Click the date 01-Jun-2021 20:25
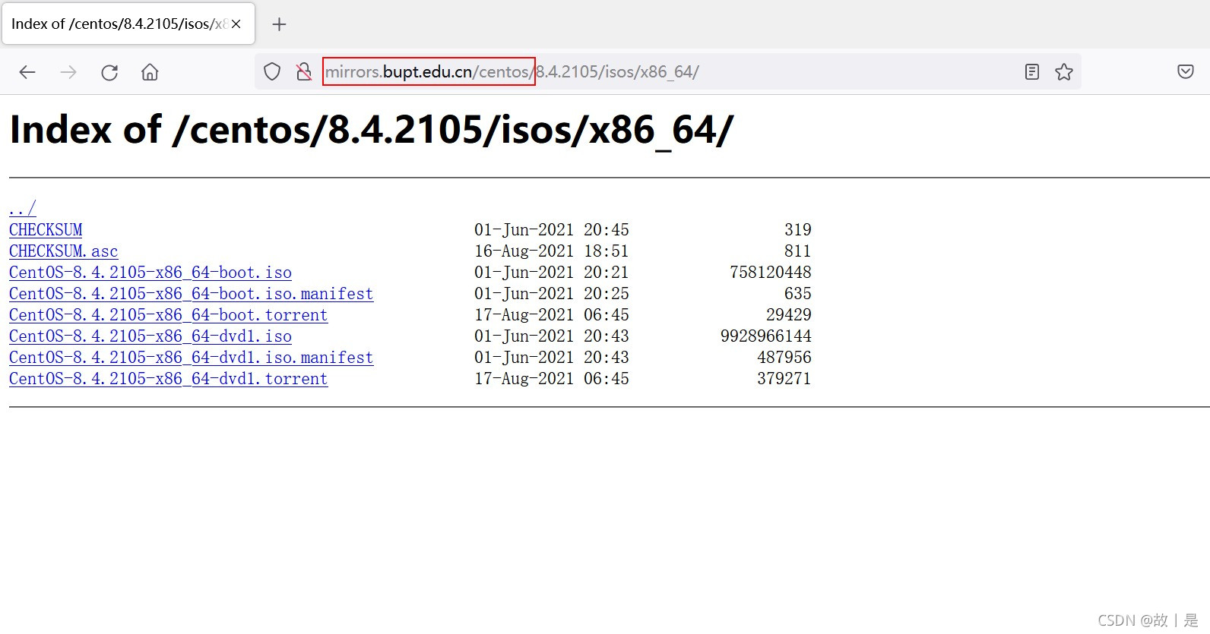The height and width of the screenshot is (634, 1210). pyautogui.click(x=552, y=293)
